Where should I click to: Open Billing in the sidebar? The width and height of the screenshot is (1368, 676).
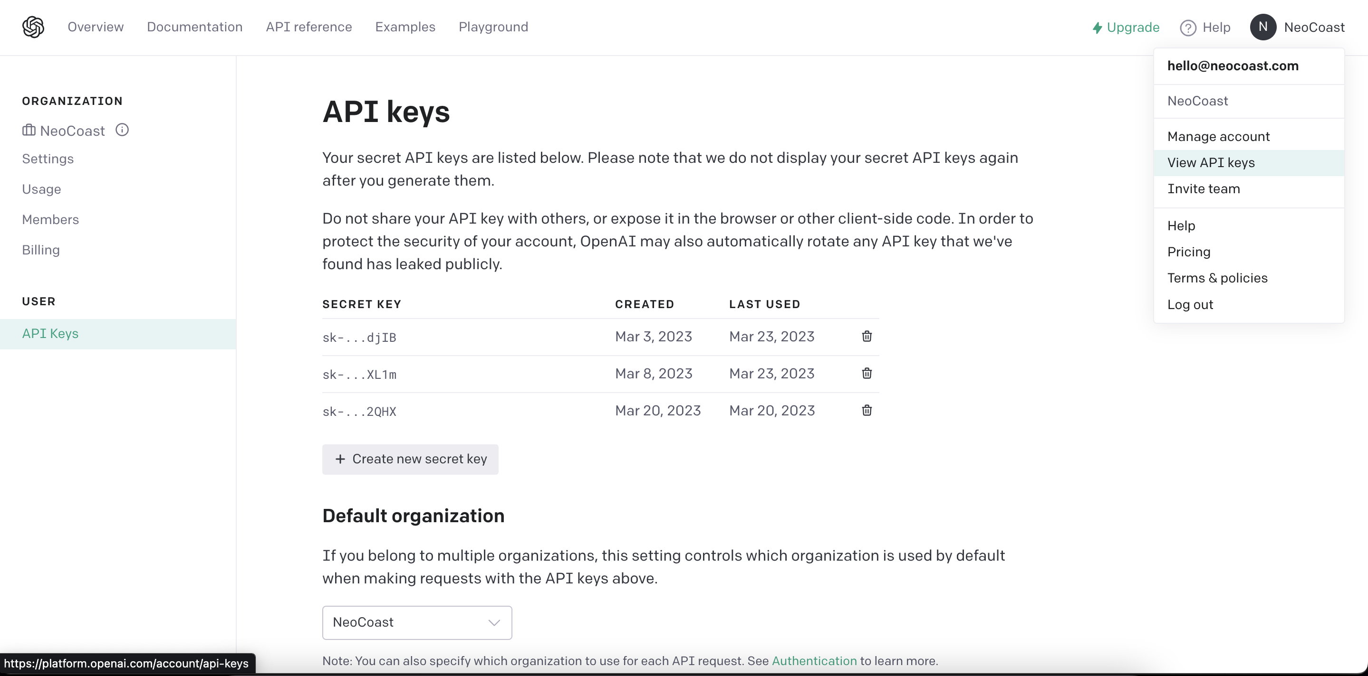(41, 250)
